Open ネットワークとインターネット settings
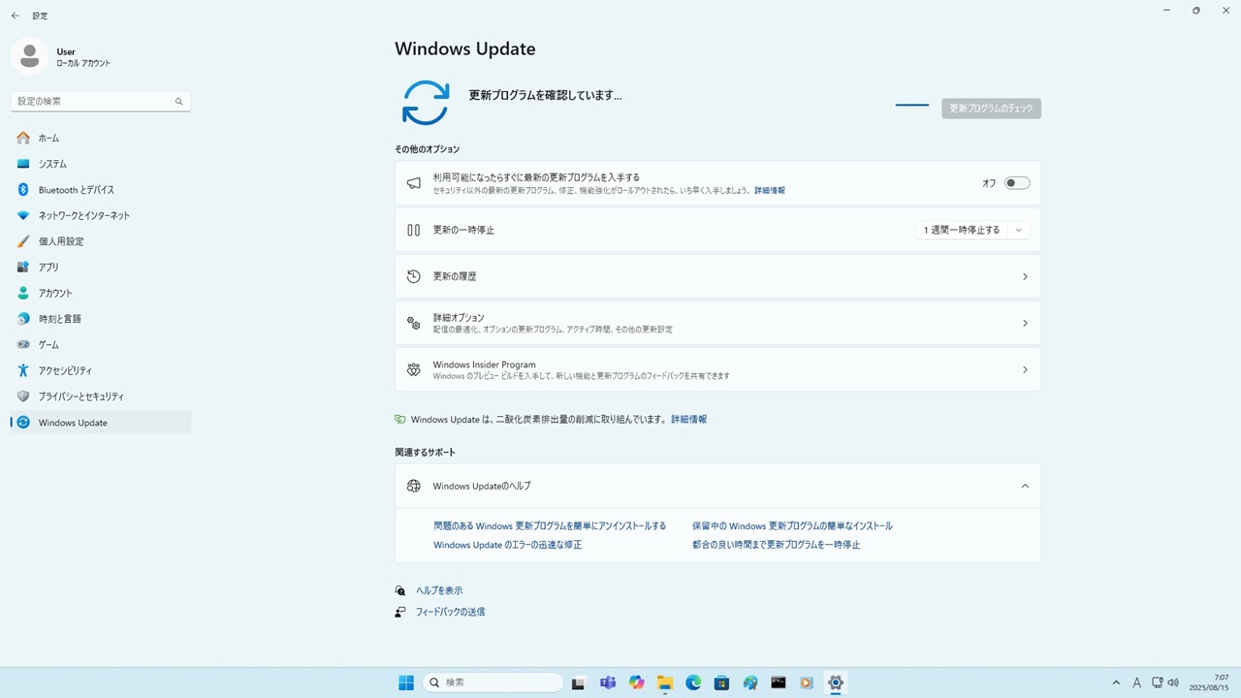This screenshot has height=698, width=1241. click(x=101, y=215)
